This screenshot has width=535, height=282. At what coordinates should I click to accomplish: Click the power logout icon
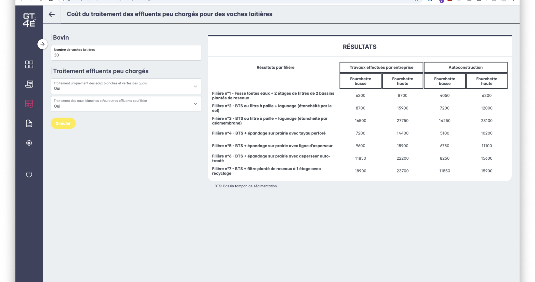point(29,174)
